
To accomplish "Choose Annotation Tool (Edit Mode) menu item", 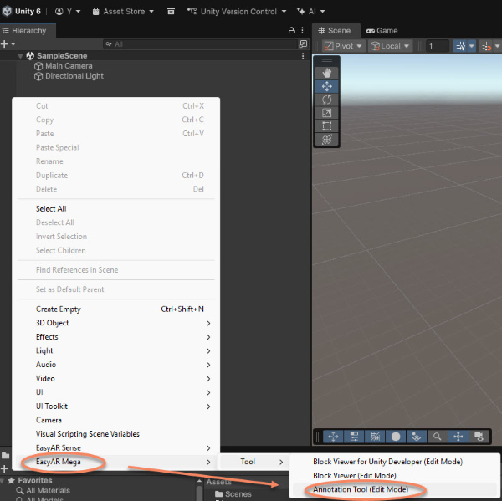I will click(360, 489).
